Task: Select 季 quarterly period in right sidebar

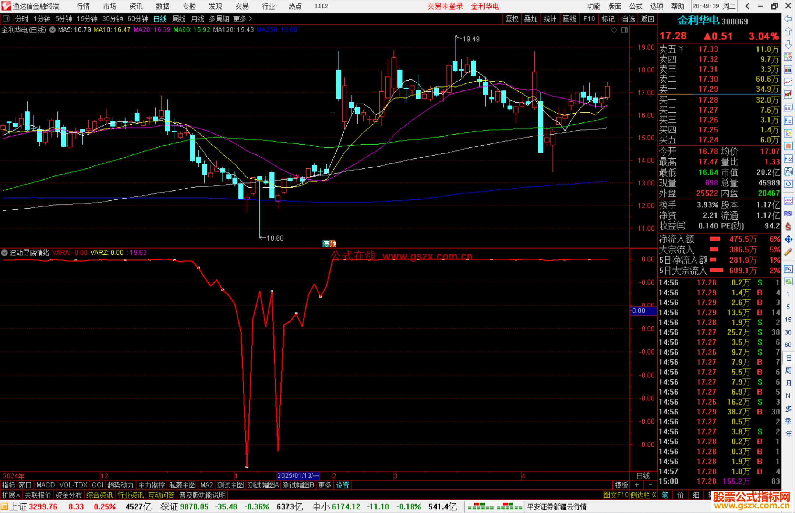Action: coord(788,421)
